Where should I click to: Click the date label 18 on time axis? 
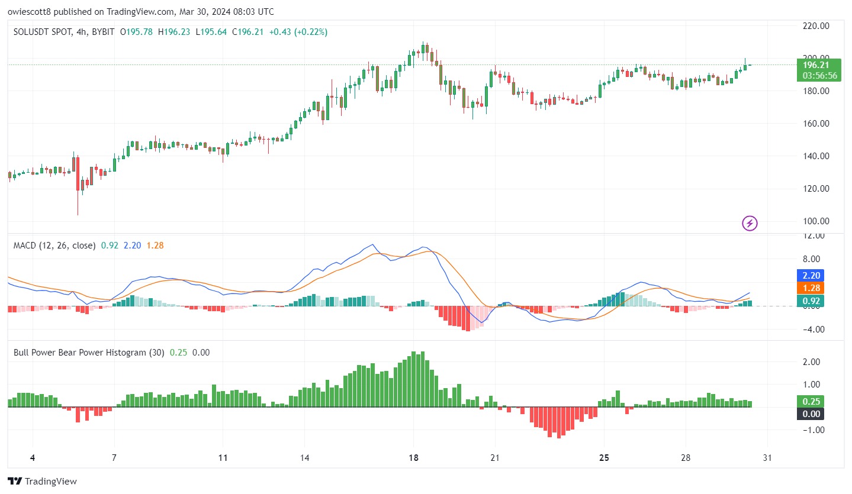pos(413,459)
